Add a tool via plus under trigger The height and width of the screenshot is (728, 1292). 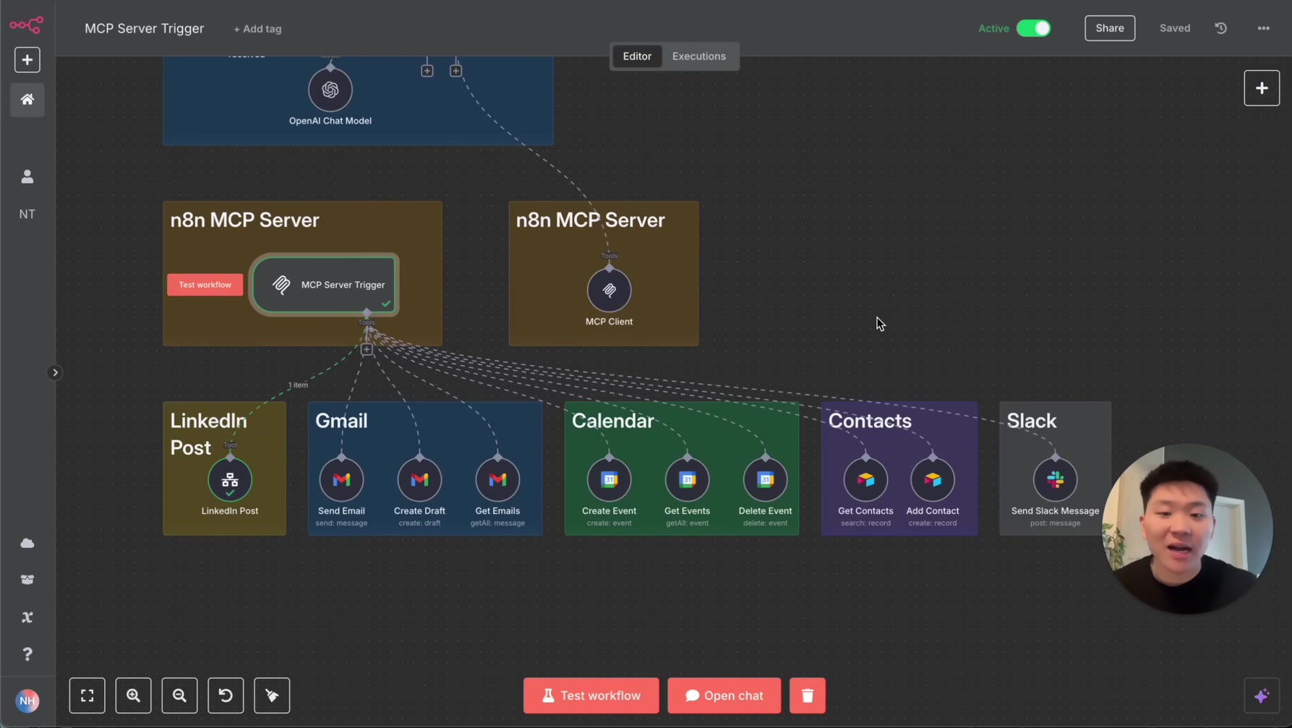click(x=367, y=350)
